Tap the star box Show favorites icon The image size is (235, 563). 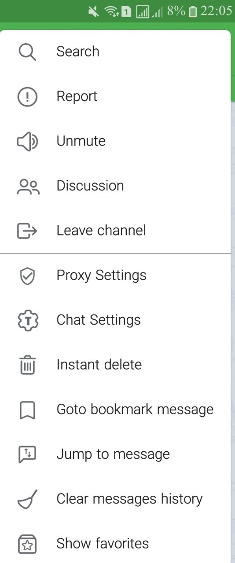click(x=27, y=544)
